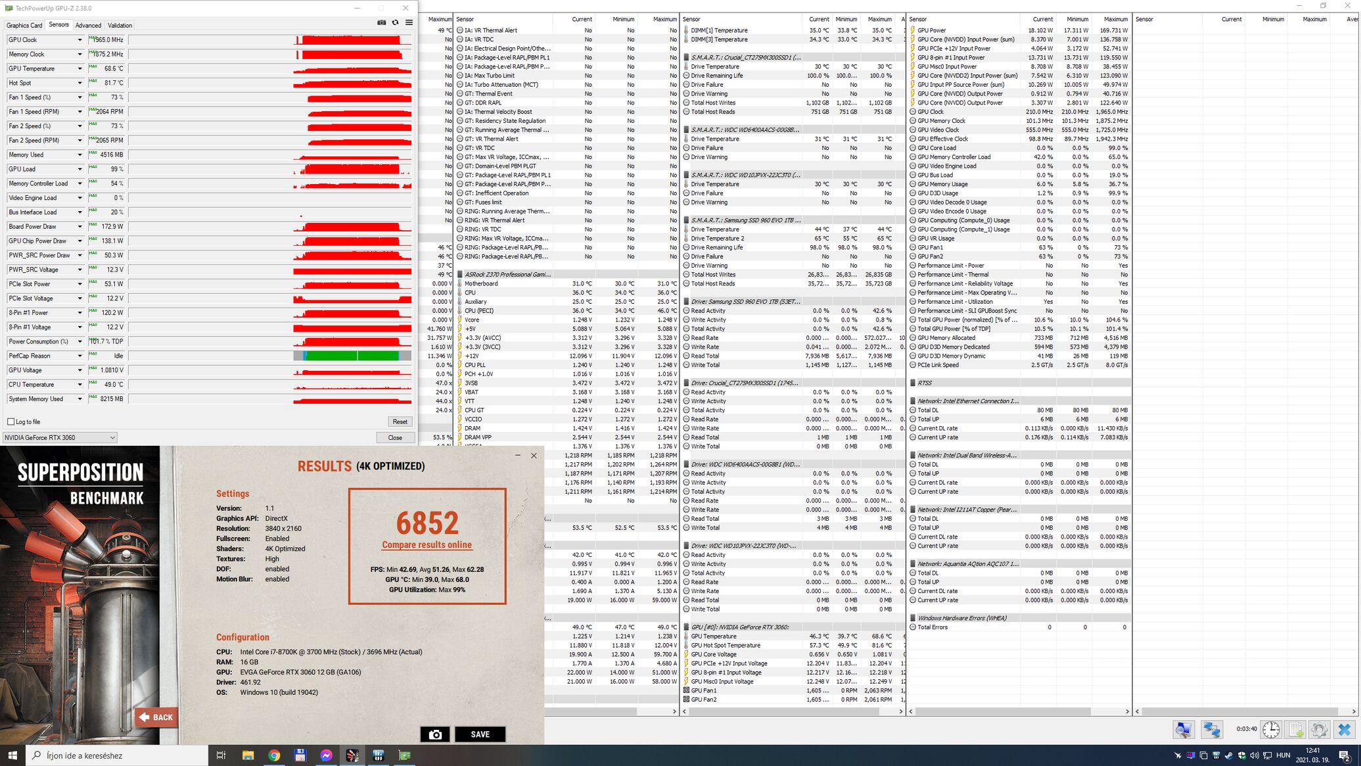The image size is (1361, 766).
Task: Open Google Chrome from the taskbar
Action: [x=274, y=755]
